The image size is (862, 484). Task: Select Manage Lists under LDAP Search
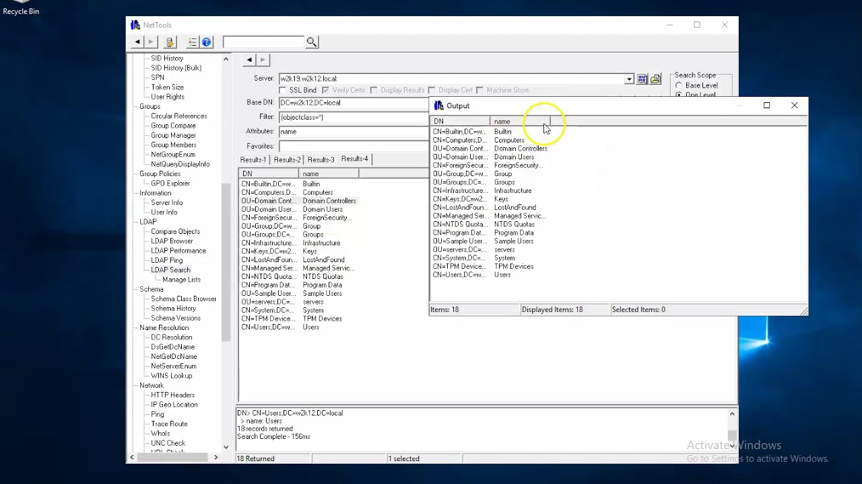coord(181,280)
